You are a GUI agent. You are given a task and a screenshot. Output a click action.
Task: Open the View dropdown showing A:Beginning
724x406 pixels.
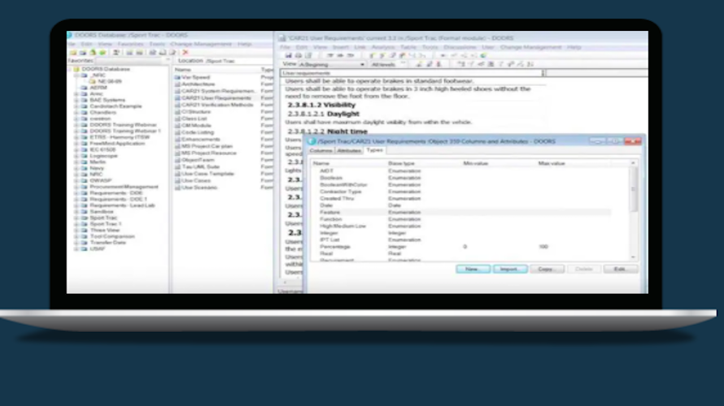point(332,64)
